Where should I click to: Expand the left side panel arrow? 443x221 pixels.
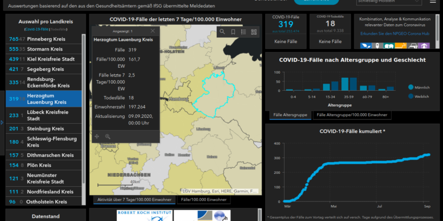click(2, 123)
